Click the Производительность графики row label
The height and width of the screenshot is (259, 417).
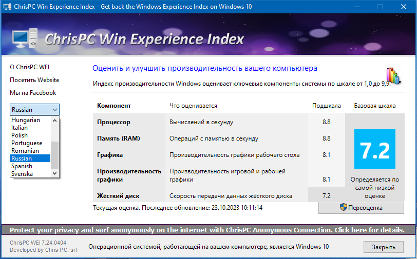129,175
